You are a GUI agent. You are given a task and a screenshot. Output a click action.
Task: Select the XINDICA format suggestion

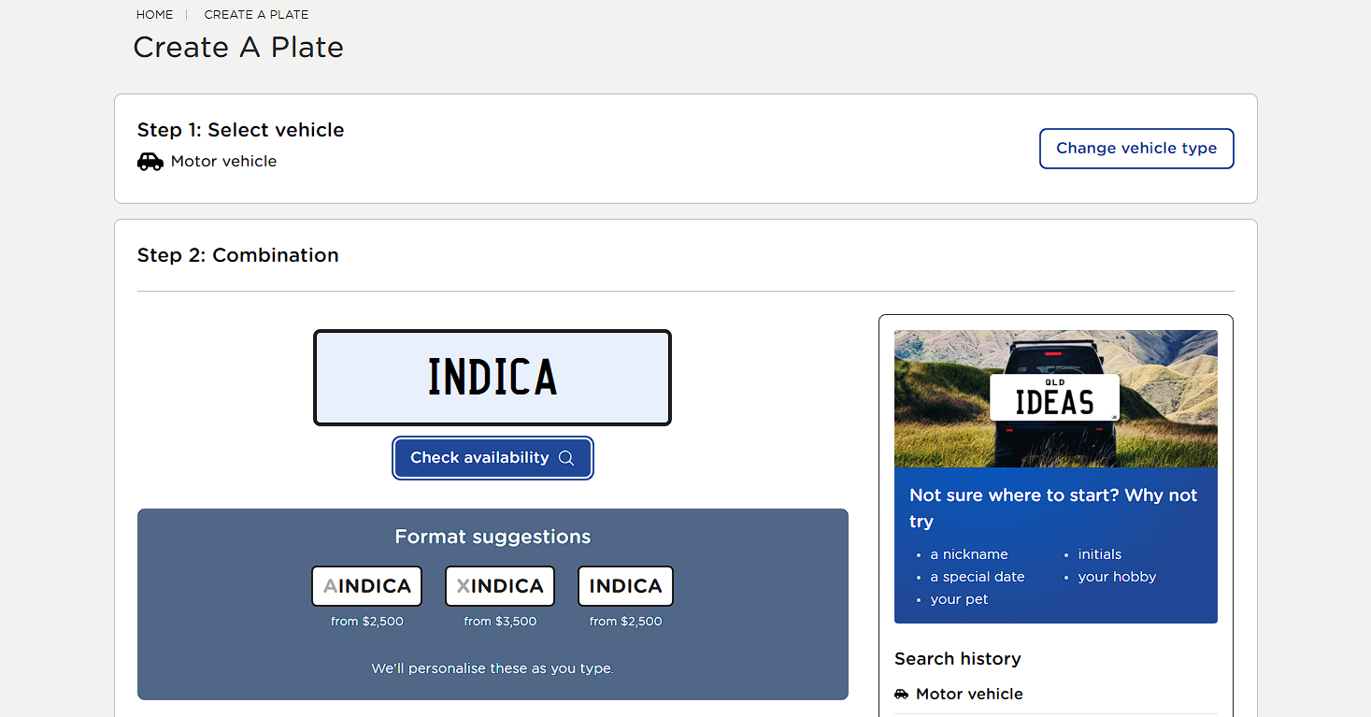pyautogui.click(x=500, y=586)
